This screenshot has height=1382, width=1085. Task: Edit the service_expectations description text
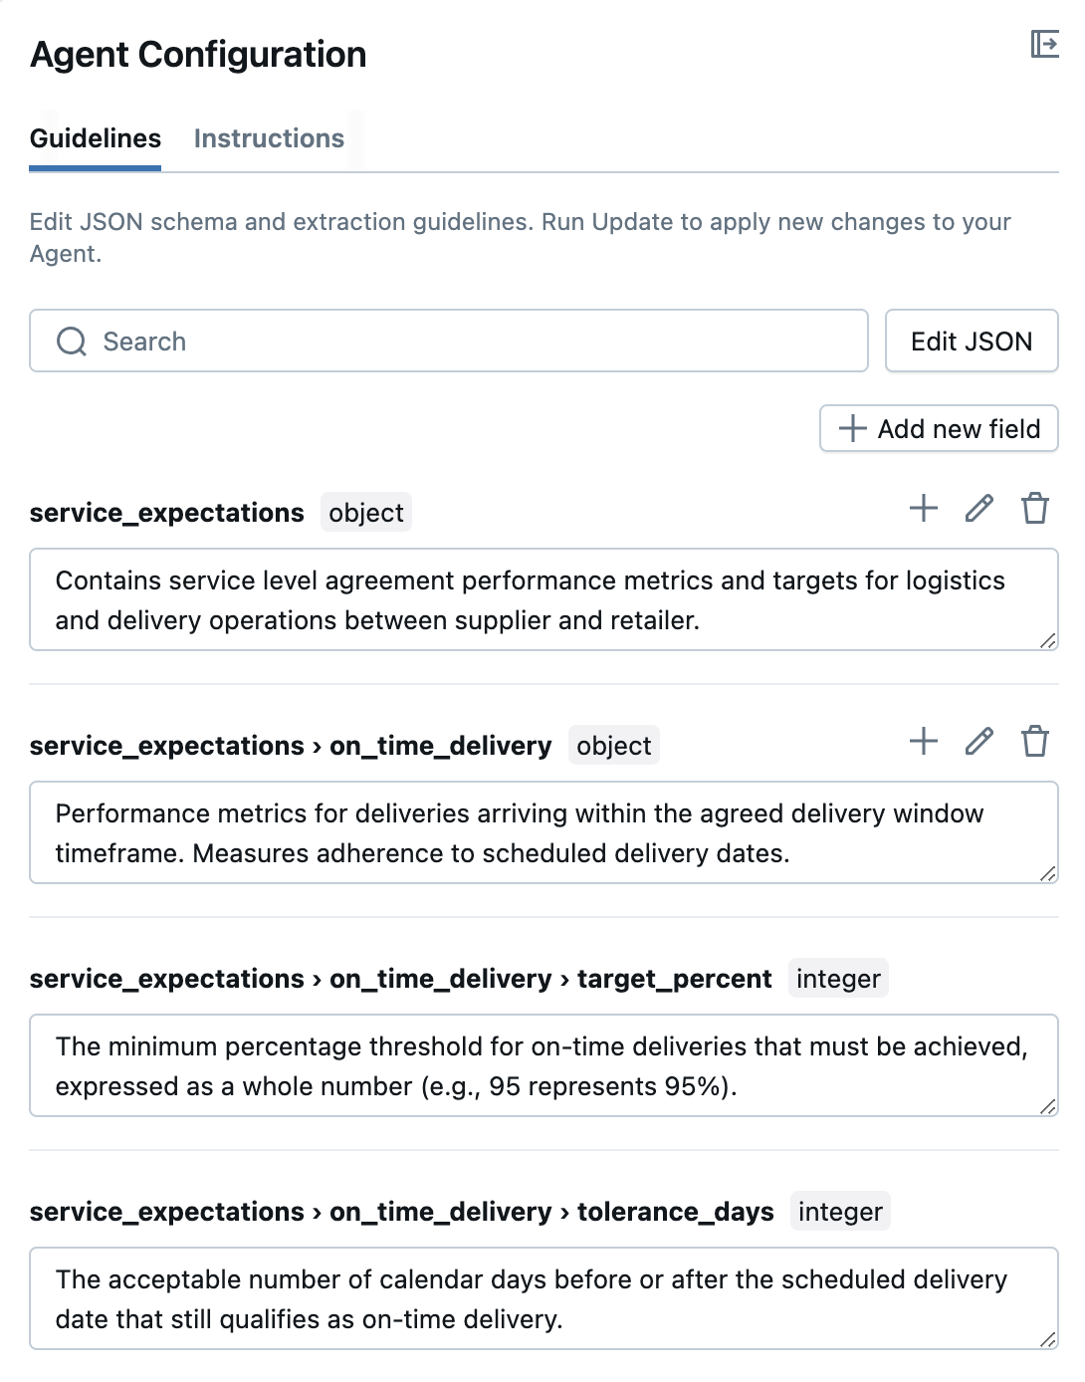coord(538,600)
